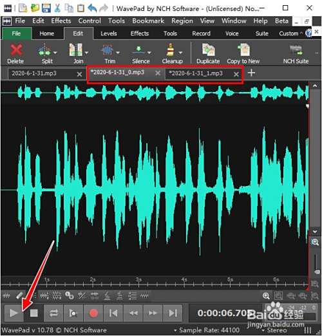Open the Join dropdown arrow

pos(86,53)
